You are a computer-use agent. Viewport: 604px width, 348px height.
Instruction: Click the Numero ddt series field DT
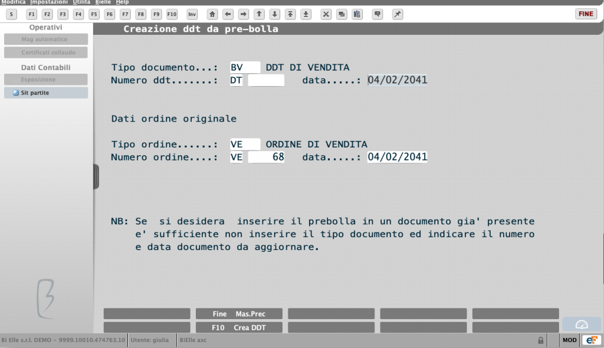[236, 80]
